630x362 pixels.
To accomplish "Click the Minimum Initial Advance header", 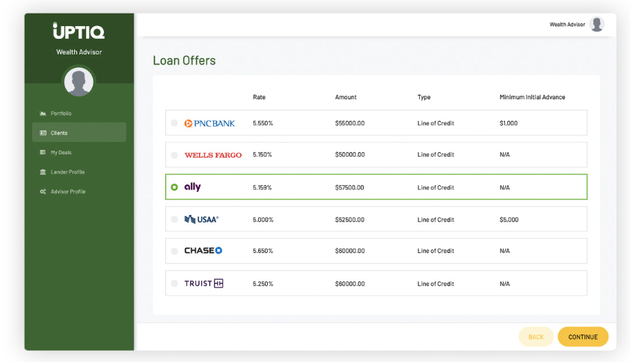I will tap(533, 97).
